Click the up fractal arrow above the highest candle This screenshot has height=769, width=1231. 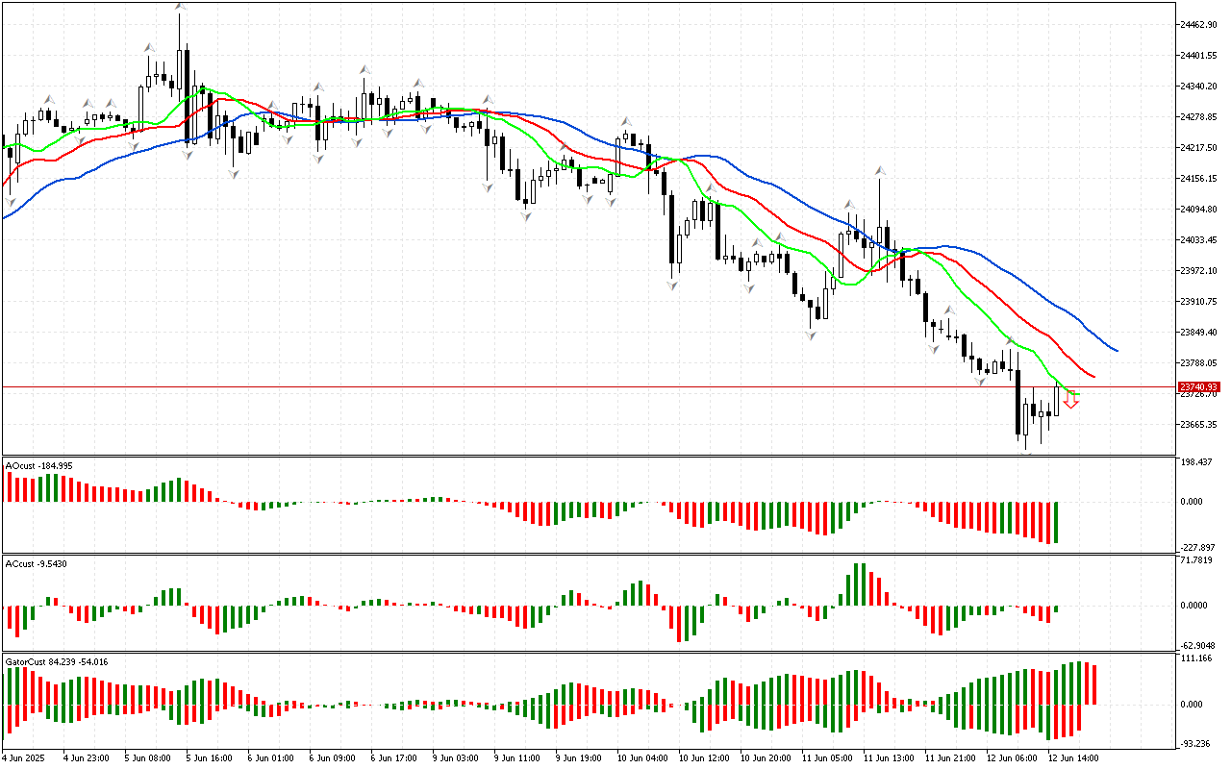[180, 7]
